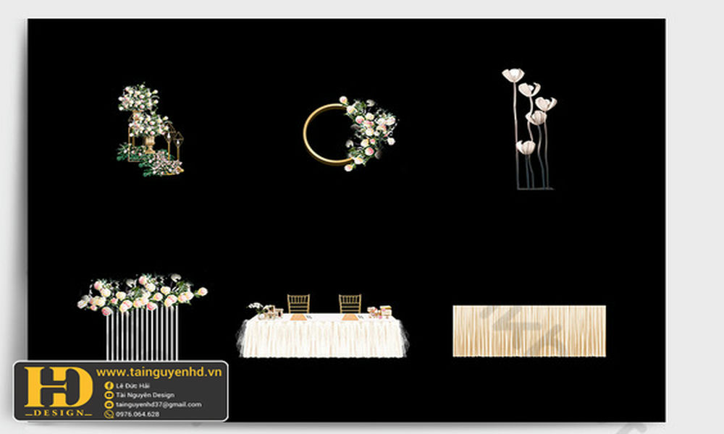The width and height of the screenshot is (724, 434).
Task: Select the gold ring floral wreath
Action: pos(348,134)
